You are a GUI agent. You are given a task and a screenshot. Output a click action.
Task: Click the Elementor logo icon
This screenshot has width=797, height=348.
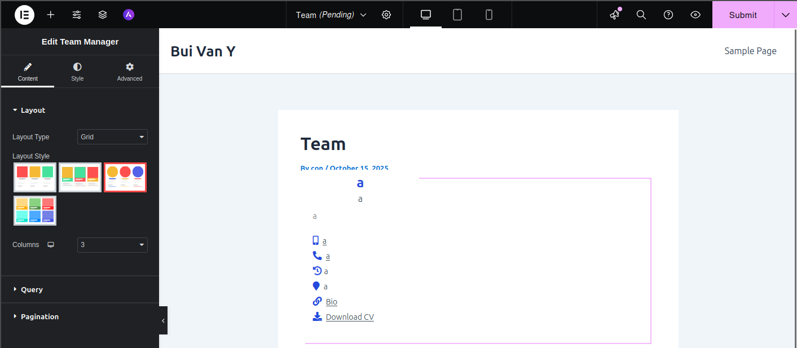point(24,15)
